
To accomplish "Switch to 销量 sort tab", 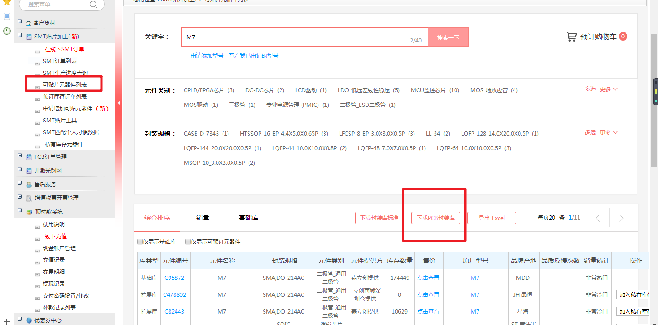I will (x=203, y=218).
